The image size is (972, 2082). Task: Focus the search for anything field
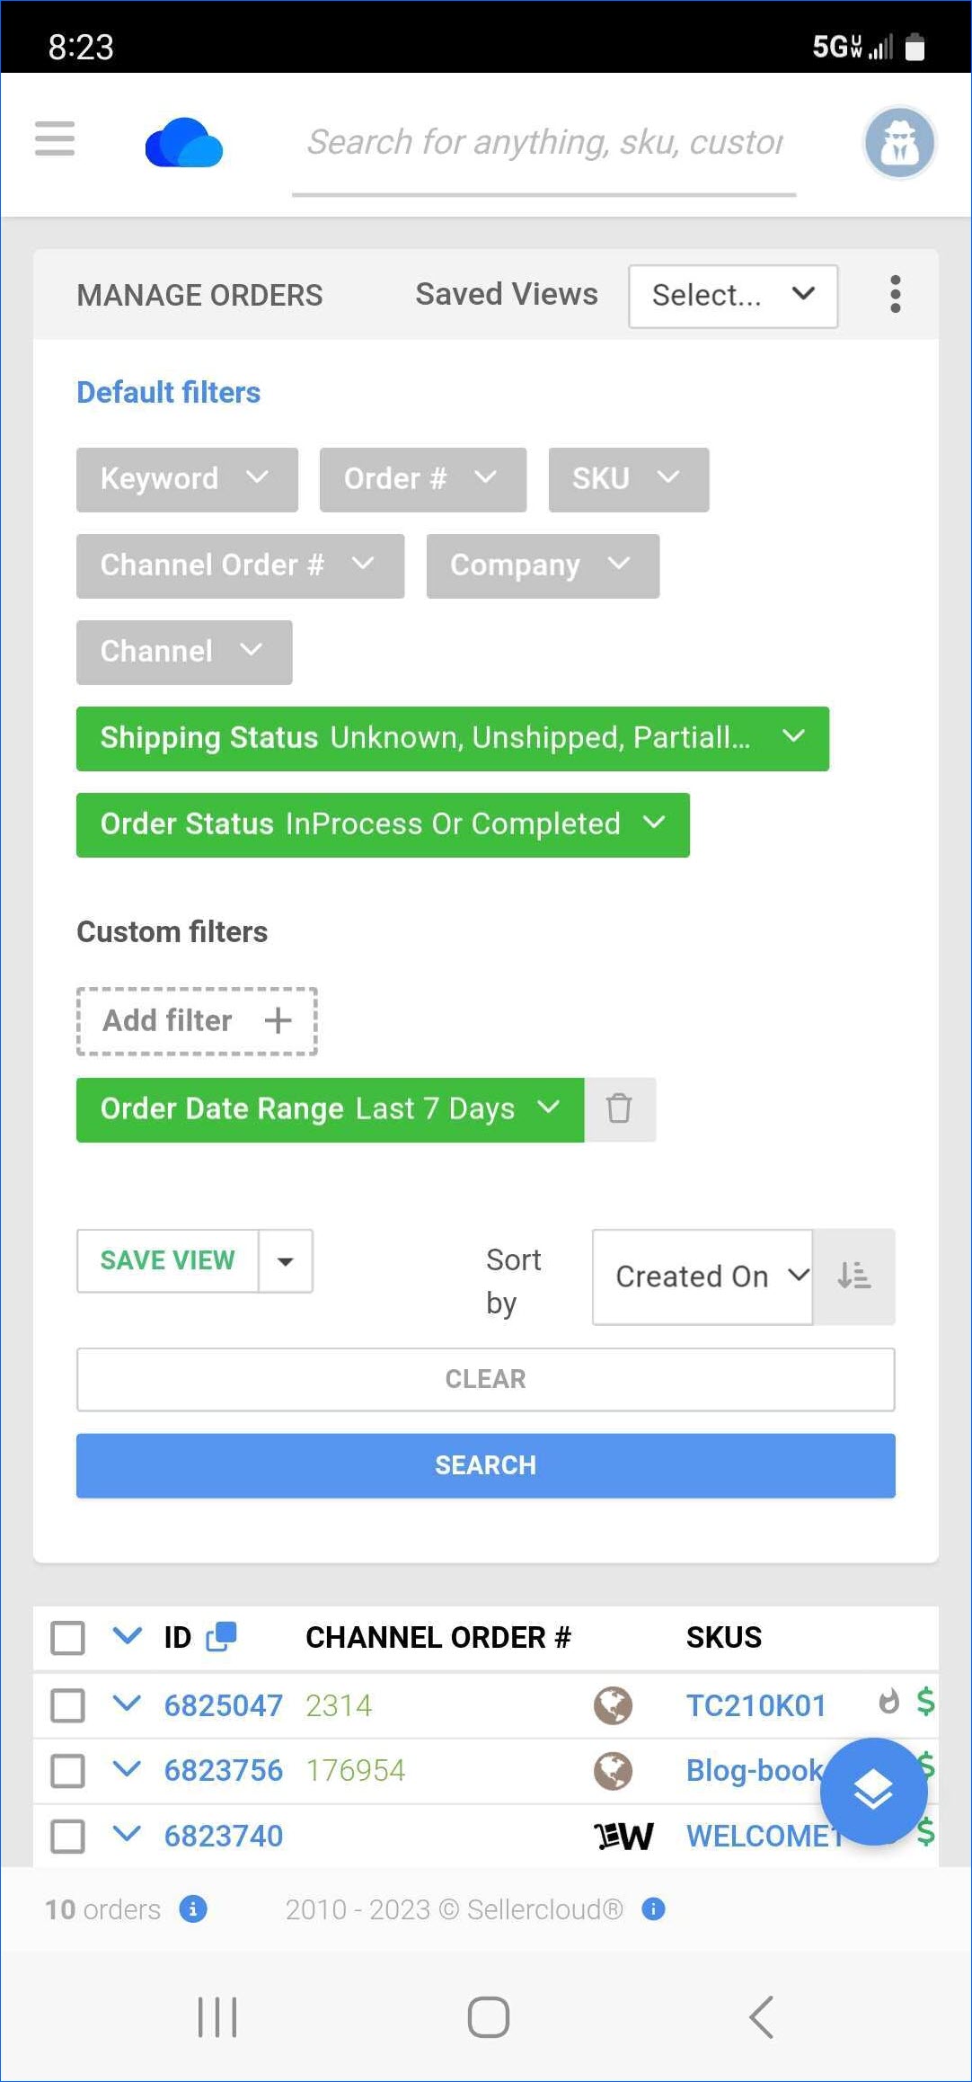[544, 144]
